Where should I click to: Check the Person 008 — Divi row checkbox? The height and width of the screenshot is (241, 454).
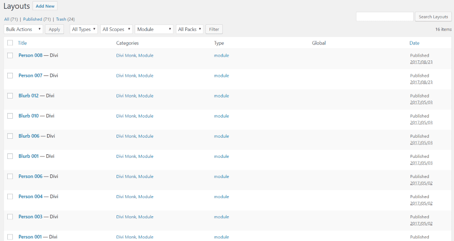(x=10, y=55)
